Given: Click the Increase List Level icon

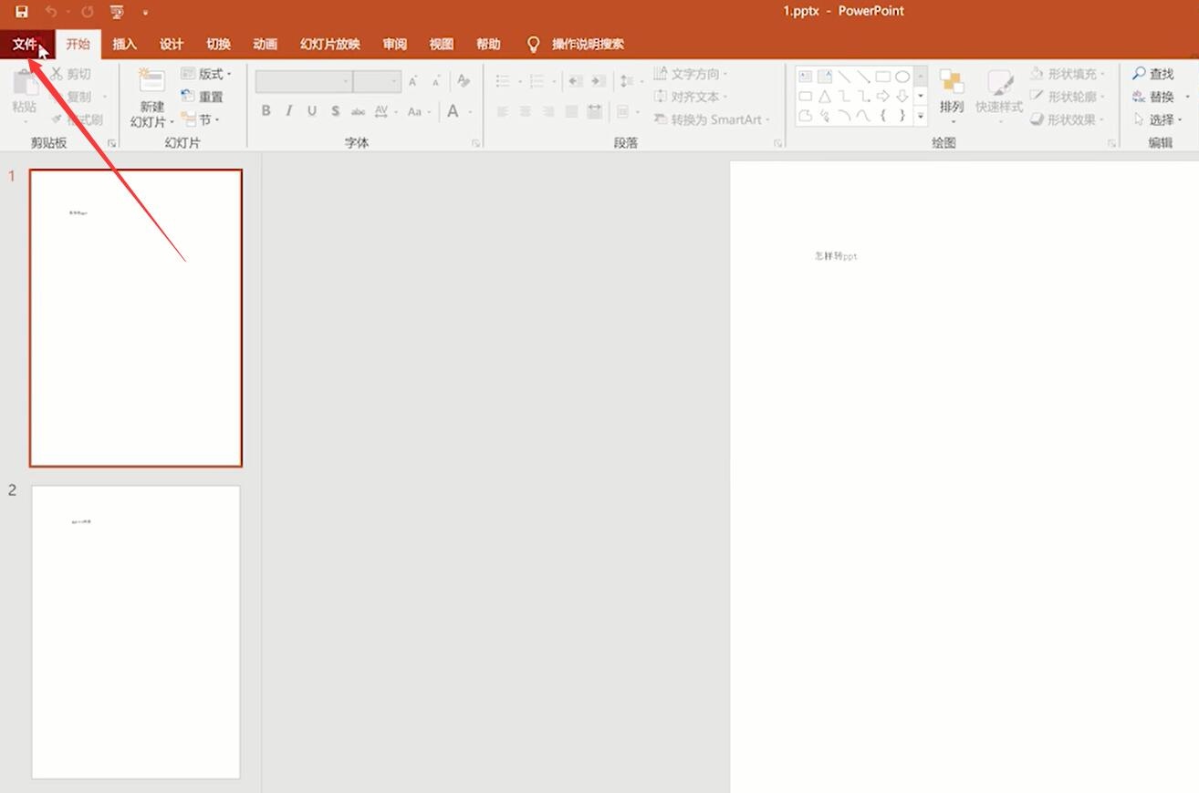Looking at the screenshot, I should 598,81.
